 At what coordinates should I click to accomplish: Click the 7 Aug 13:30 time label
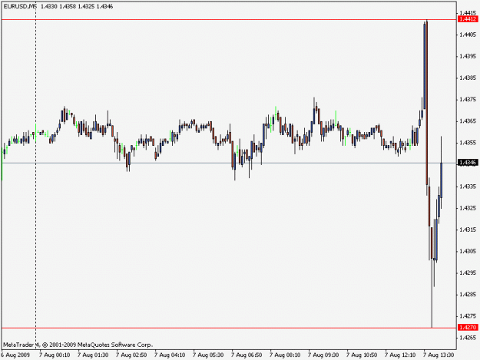439,355
